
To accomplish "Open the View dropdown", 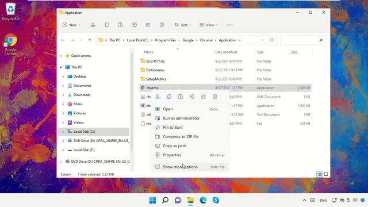I will click(208, 25).
